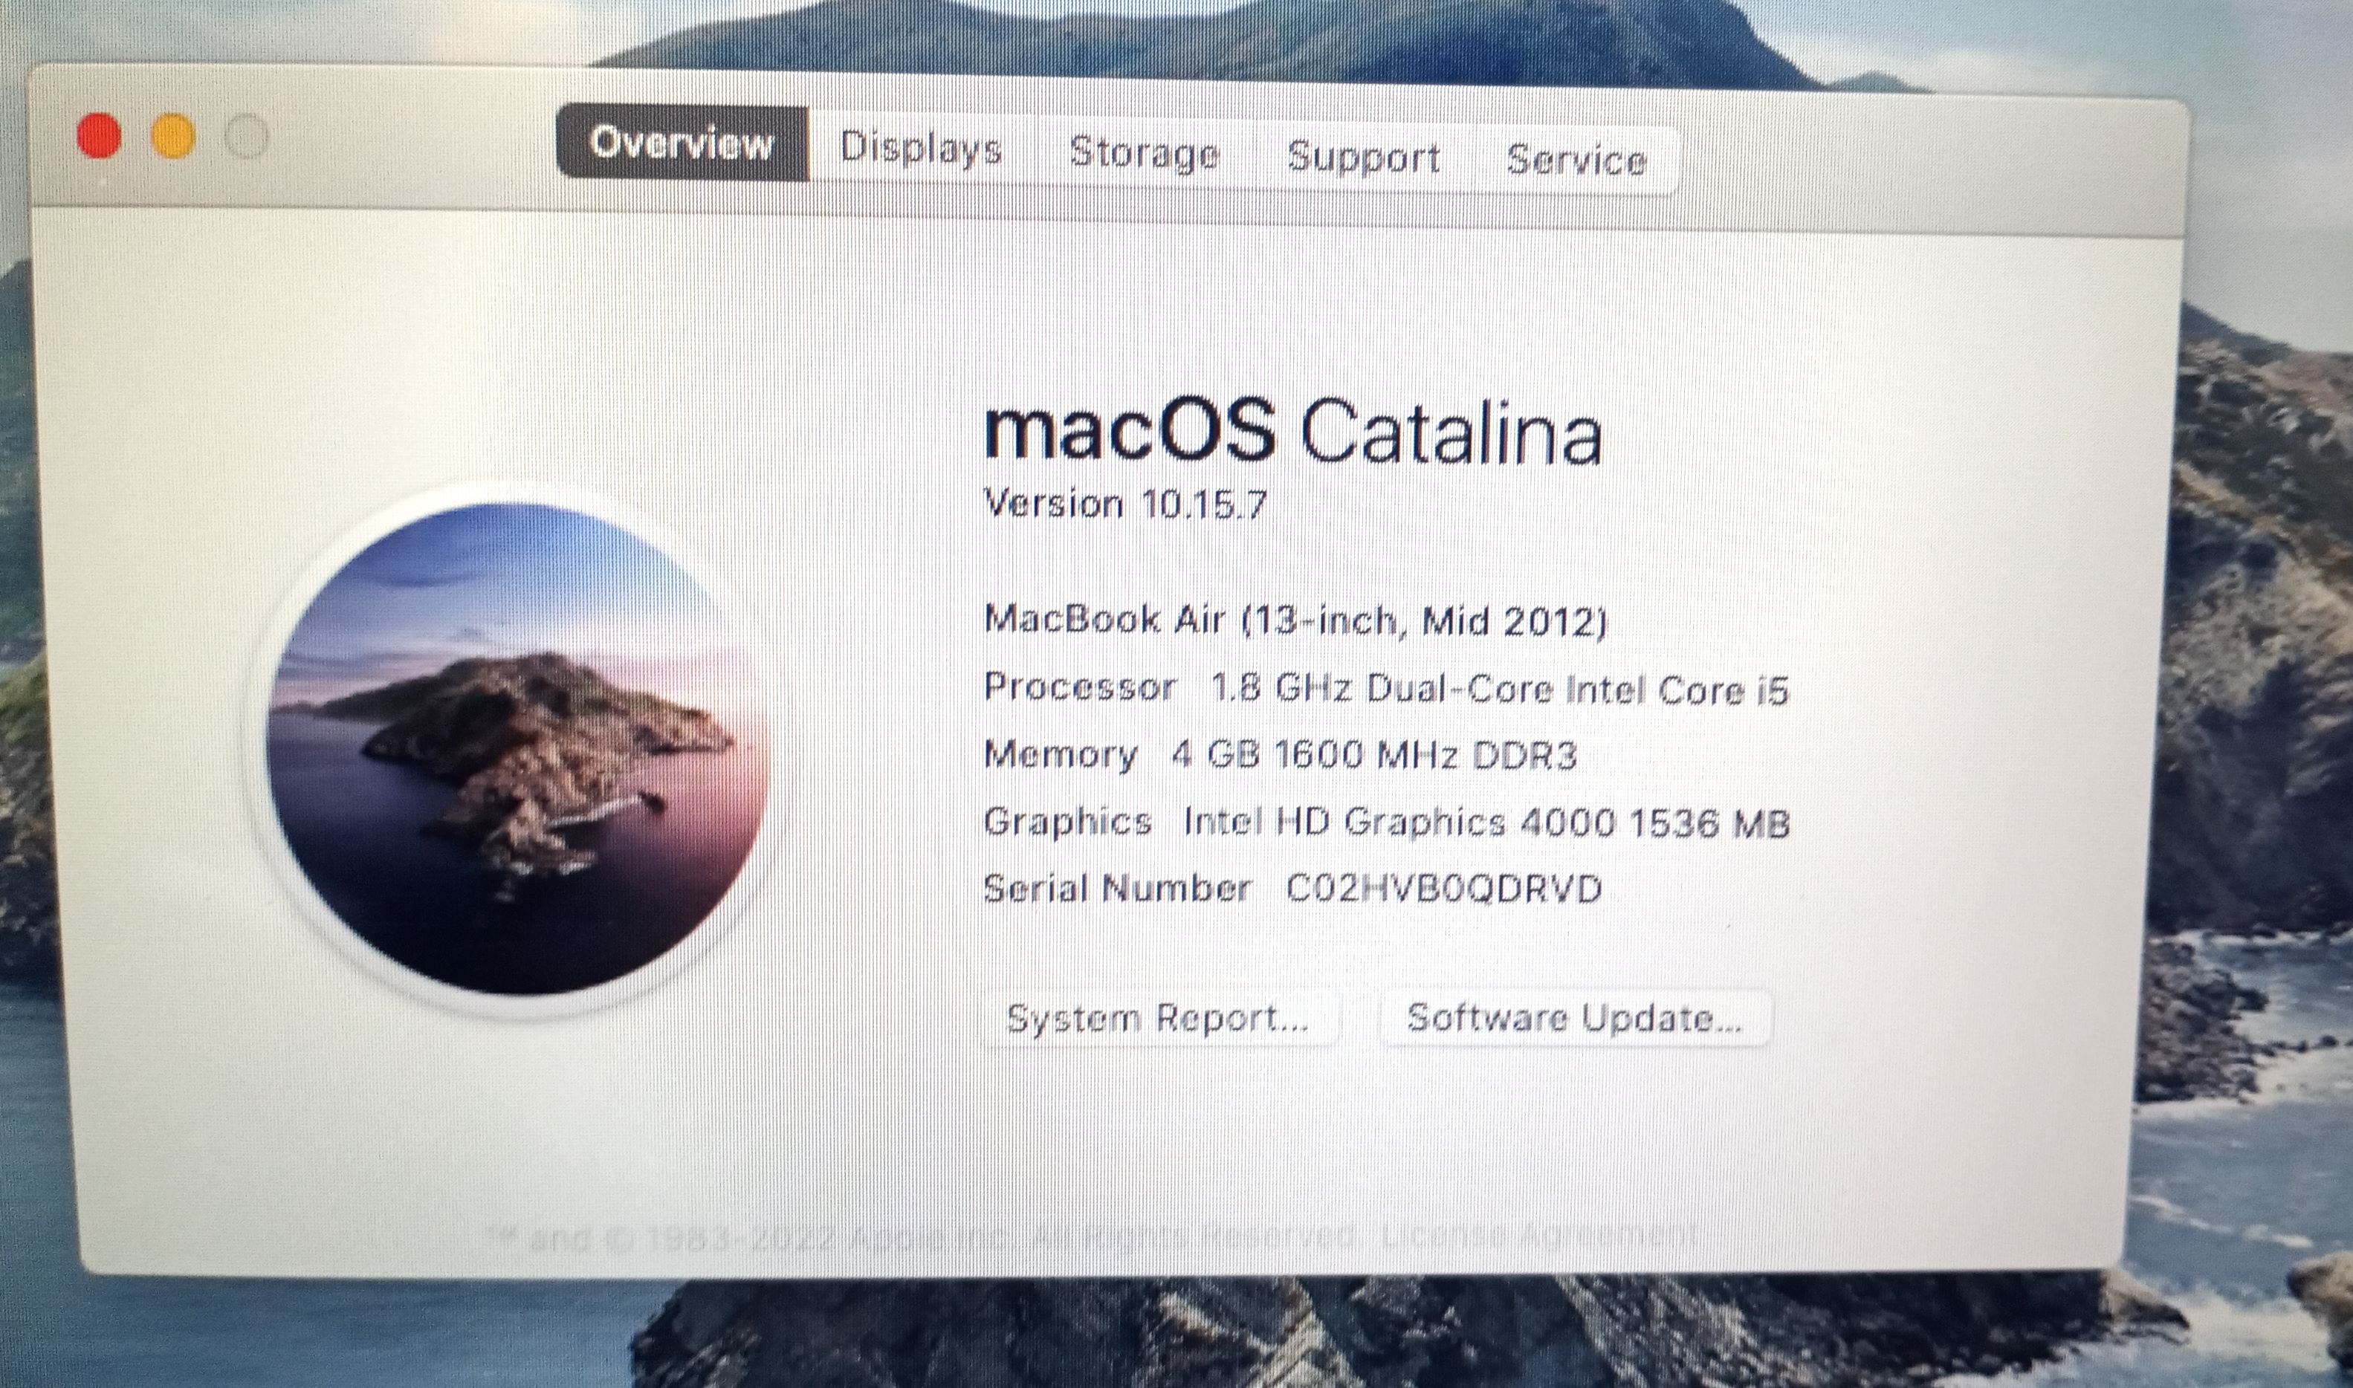2353x1388 pixels.
Task: Open the Displays tab
Action: (920, 148)
